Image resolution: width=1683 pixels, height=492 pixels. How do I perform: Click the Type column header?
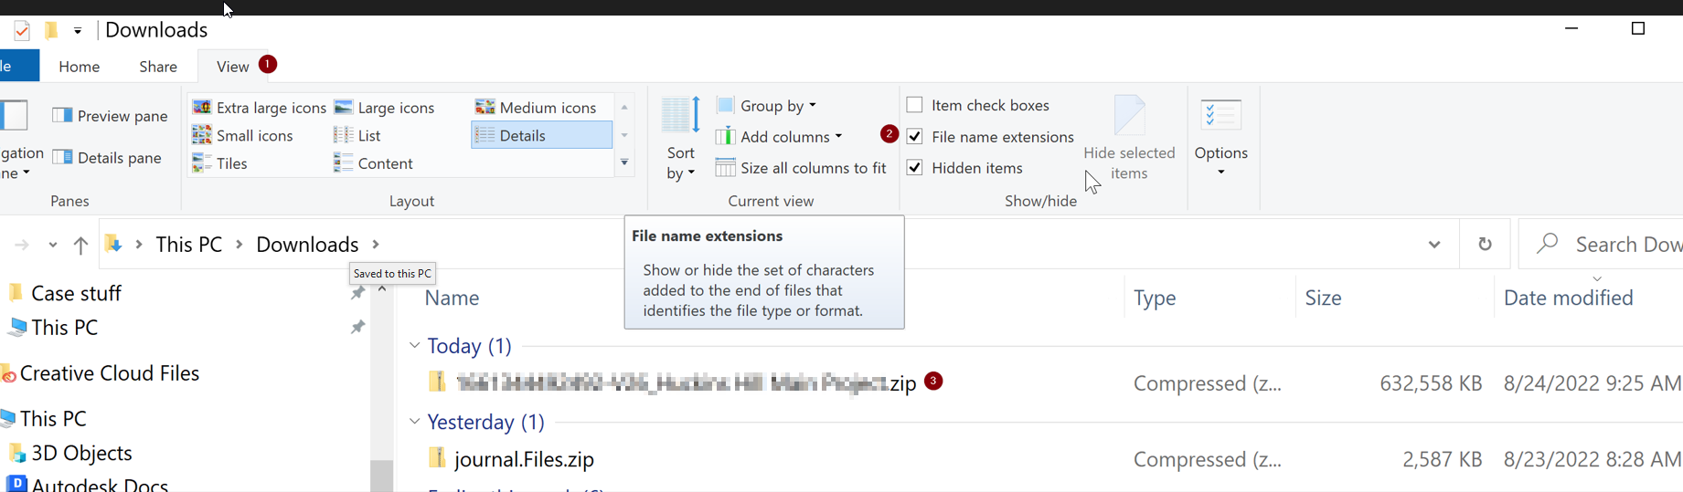pyautogui.click(x=1155, y=298)
